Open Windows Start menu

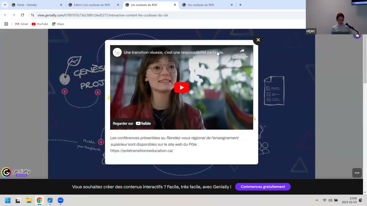tap(8, 200)
